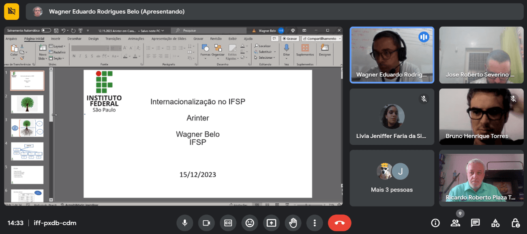Open the comments speech-bubble icon in ribbon

(x=274, y=39)
